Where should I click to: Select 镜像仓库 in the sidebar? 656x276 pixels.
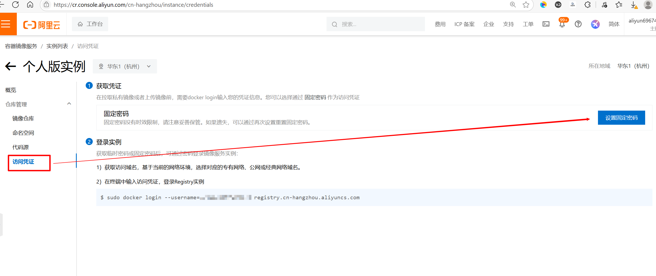[x=23, y=118]
